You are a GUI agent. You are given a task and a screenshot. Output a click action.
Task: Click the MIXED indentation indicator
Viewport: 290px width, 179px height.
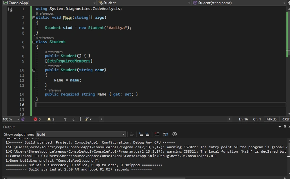pyautogui.click(x=272, y=119)
